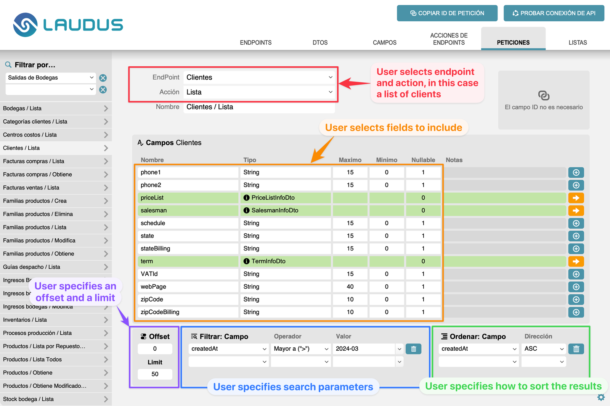Switch to the DTOS tab
The height and width of the screenshot is (406, 610).
pyautogui.click(x=320, y=43)
